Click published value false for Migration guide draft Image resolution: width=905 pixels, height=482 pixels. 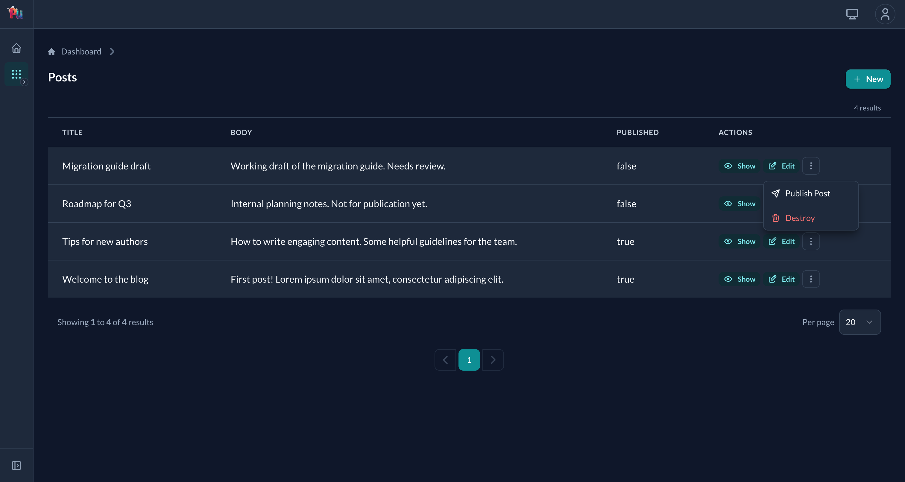(x=626, y=166)
